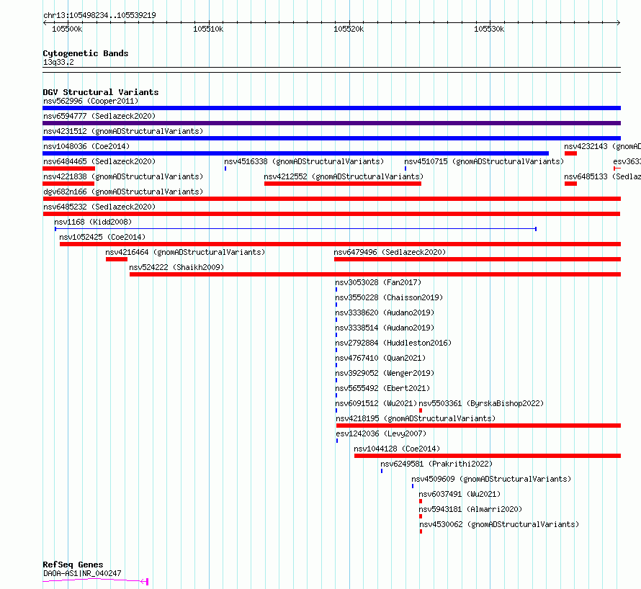Select the nsv1168 (Kidd2008) label

pyautogui.click(x=93, y=222)
